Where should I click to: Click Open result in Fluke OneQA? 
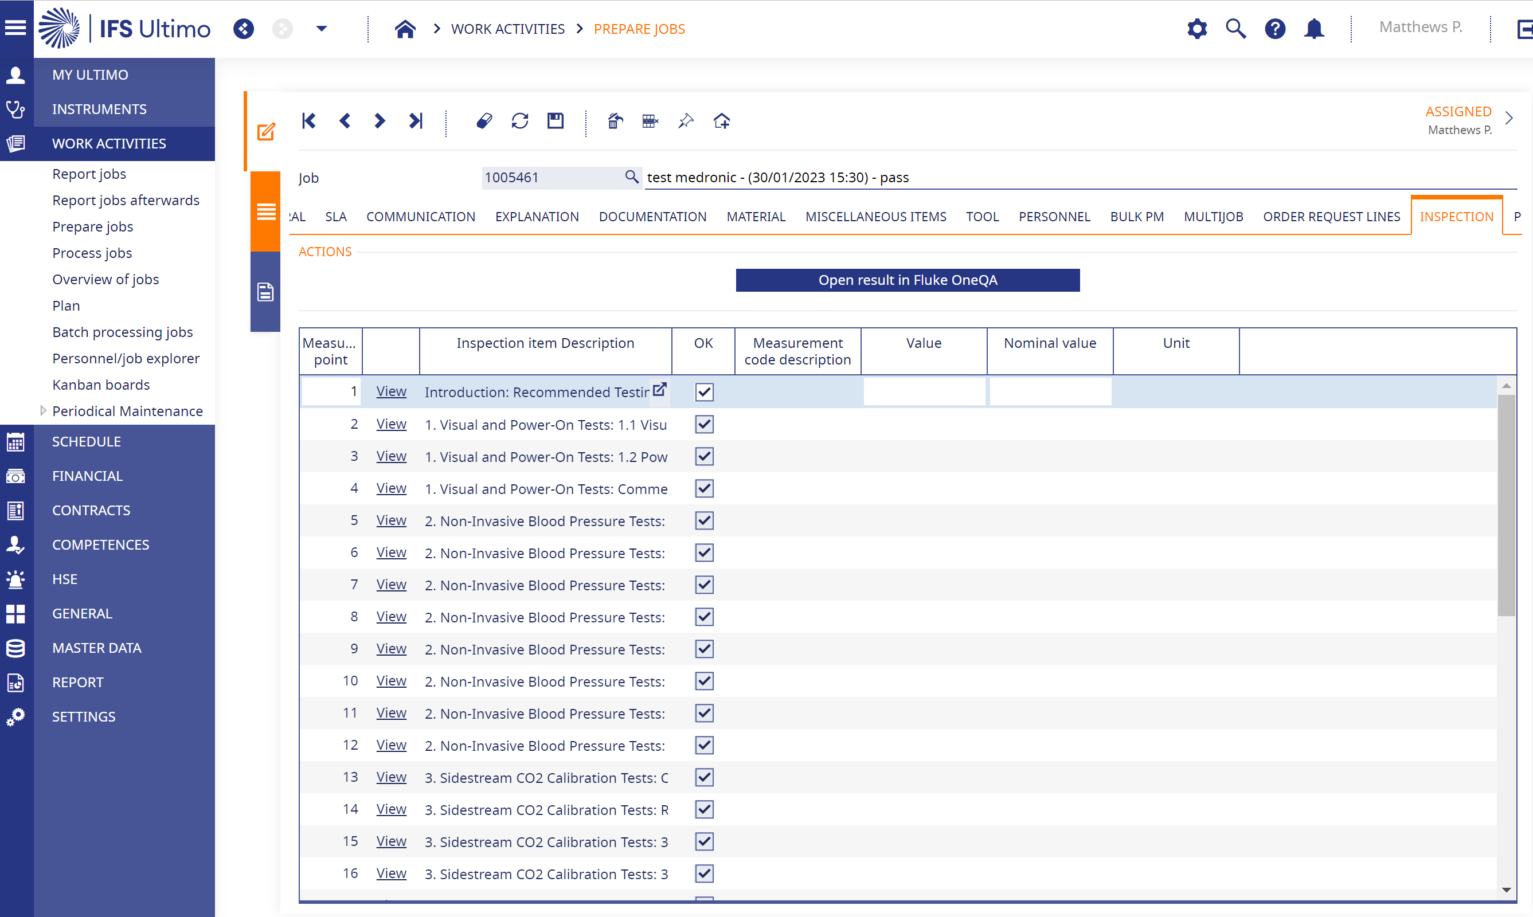coord(908,280)
